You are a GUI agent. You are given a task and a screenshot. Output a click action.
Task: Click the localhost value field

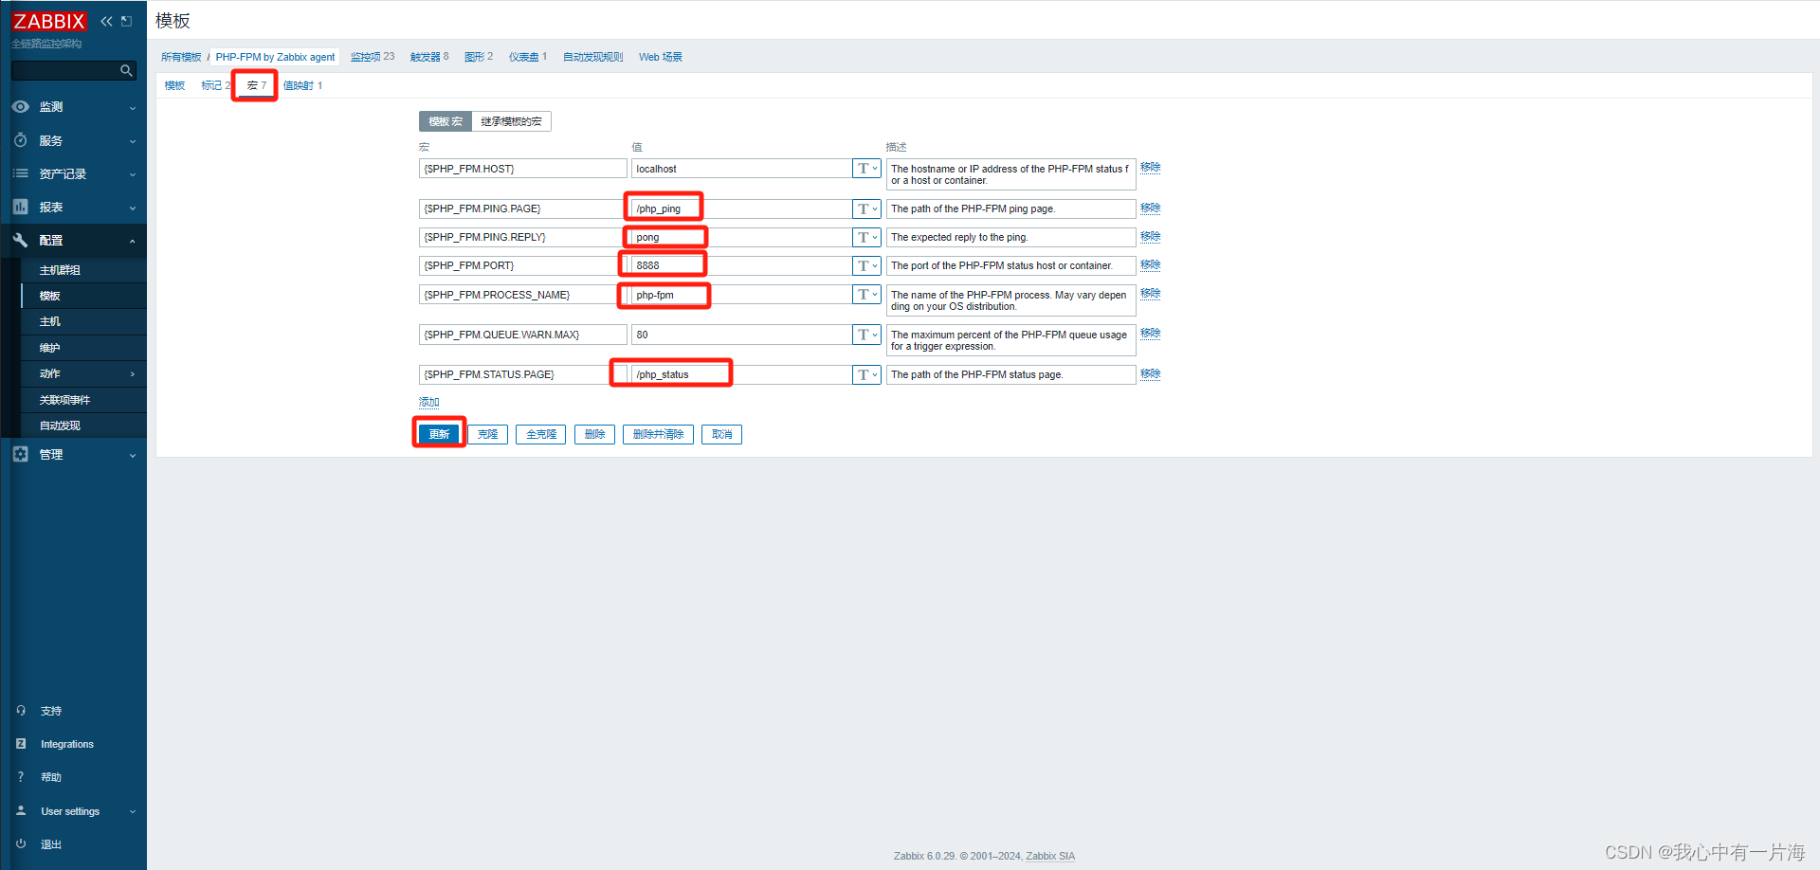click(x=742, y=169)
